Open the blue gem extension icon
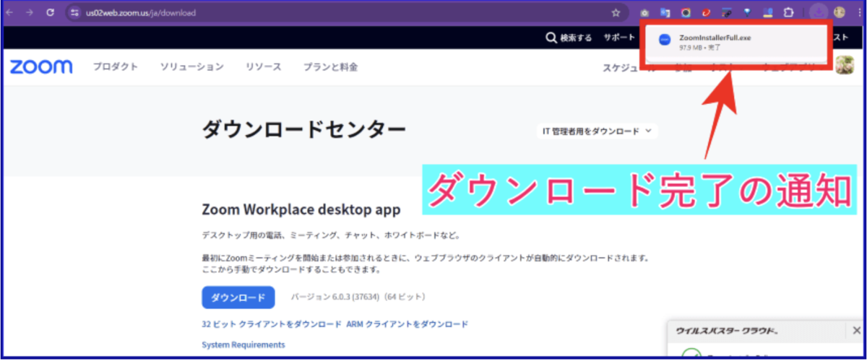This screenshot has width=867, height=361. (747, 12)
